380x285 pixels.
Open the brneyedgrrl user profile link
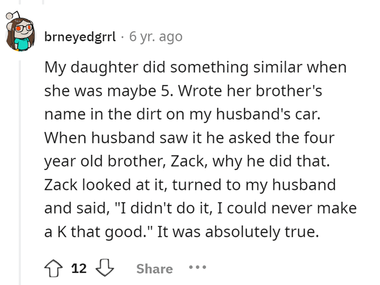(x=79, y=37)
